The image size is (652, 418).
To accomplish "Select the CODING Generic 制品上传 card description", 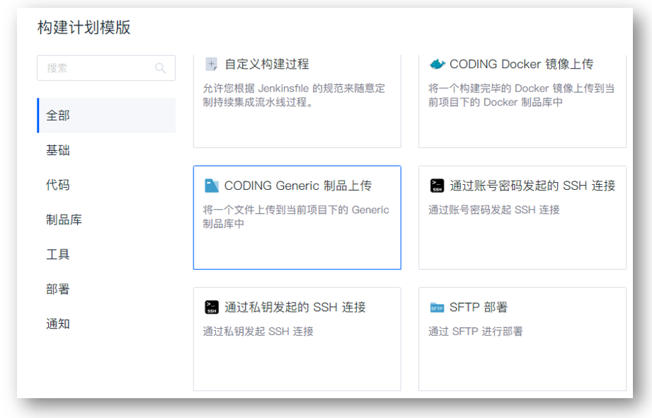I will click(x=296, y=217).
